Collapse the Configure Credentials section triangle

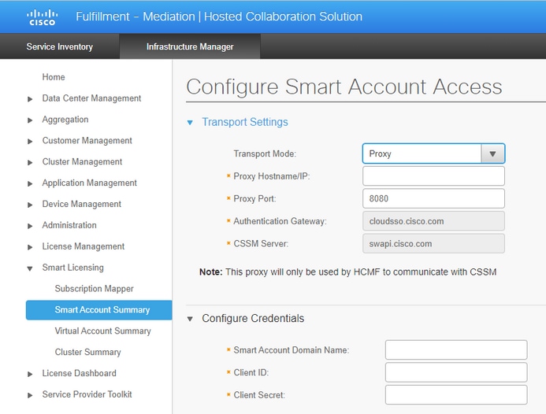(190, 319)
